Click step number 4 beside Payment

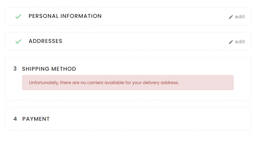click(x=15, y=119)
